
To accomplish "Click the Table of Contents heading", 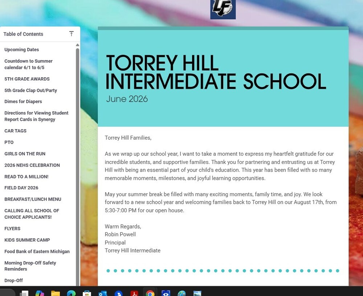I will (23, 34).
